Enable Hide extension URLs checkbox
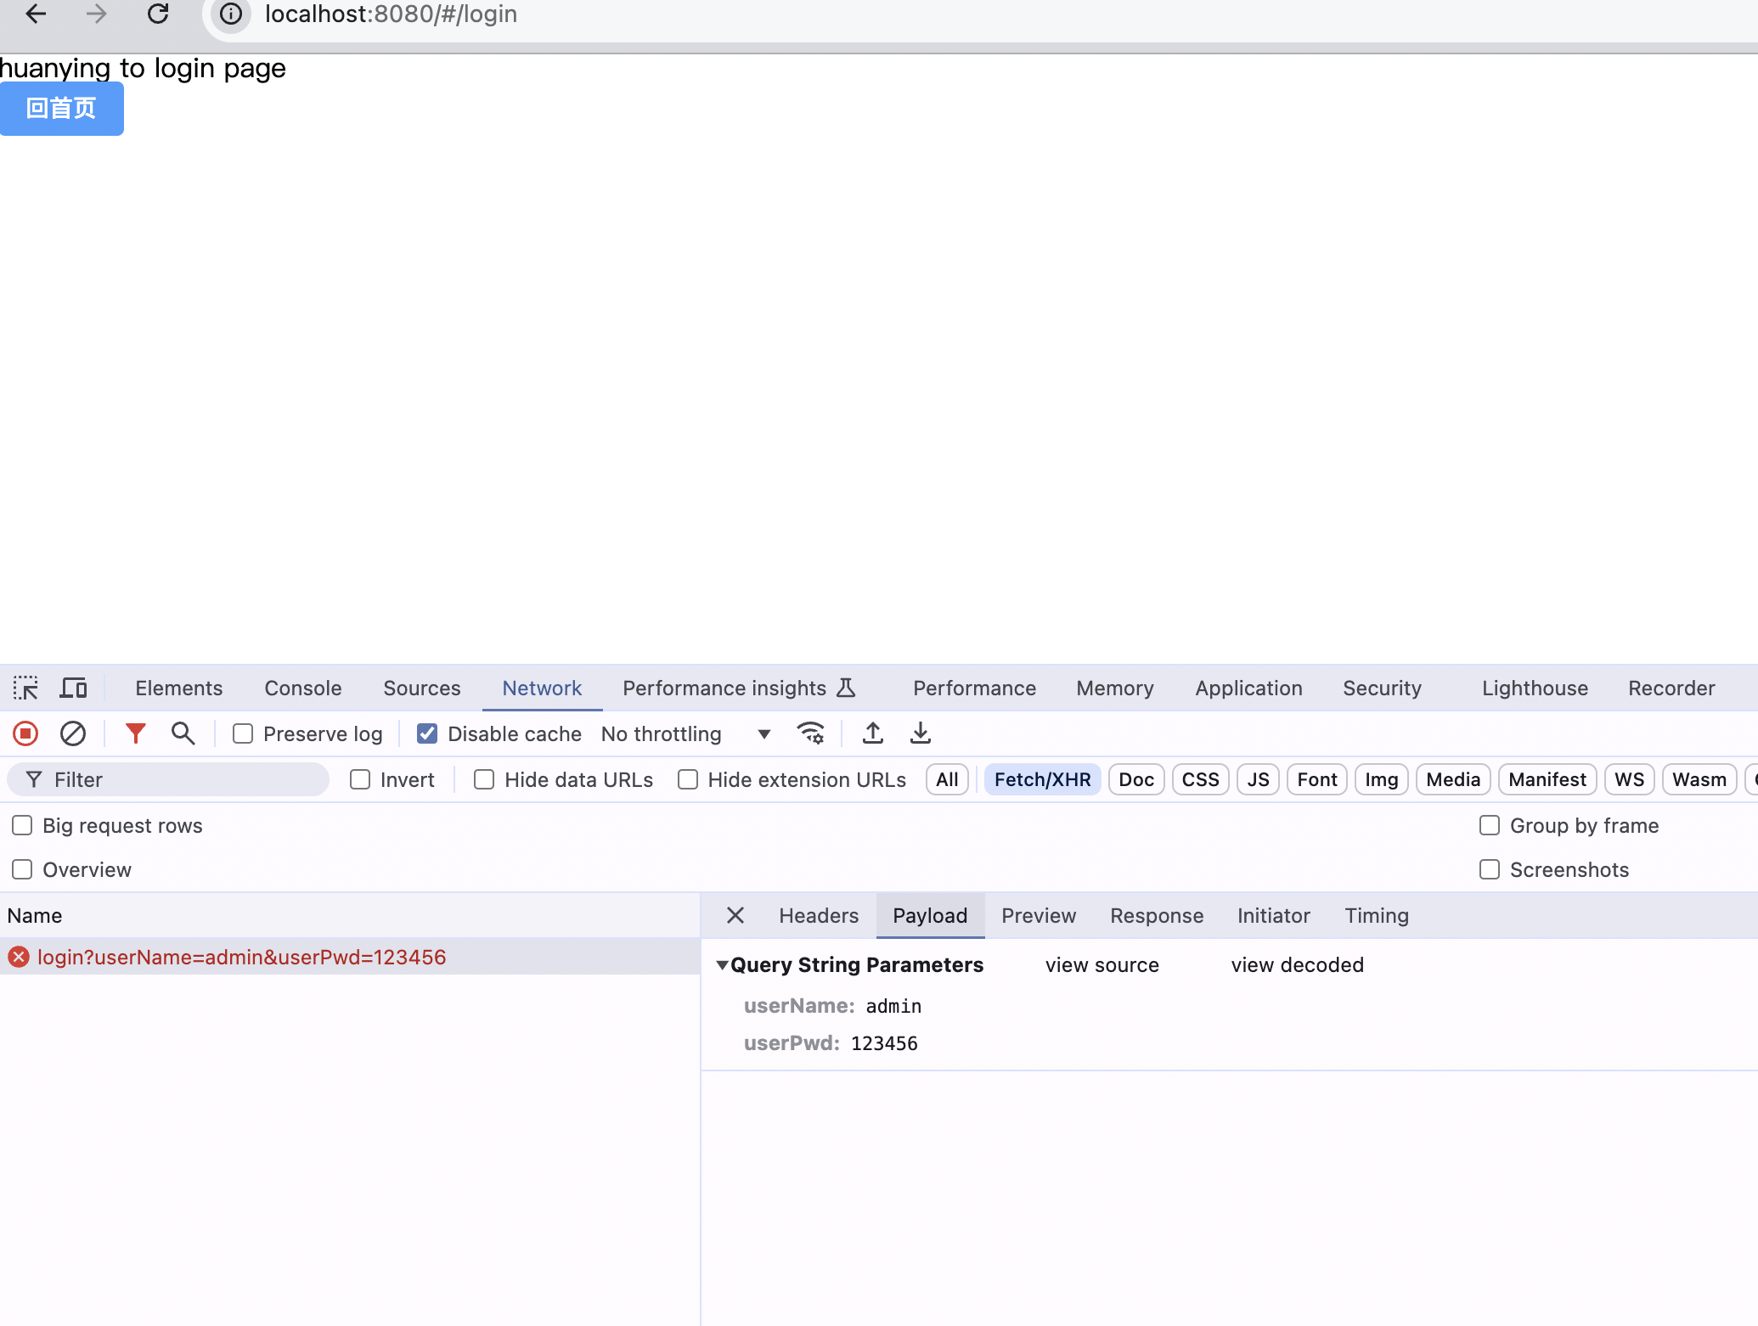The width and height of the screenshot is (1758, 1326). coord(688,779)
